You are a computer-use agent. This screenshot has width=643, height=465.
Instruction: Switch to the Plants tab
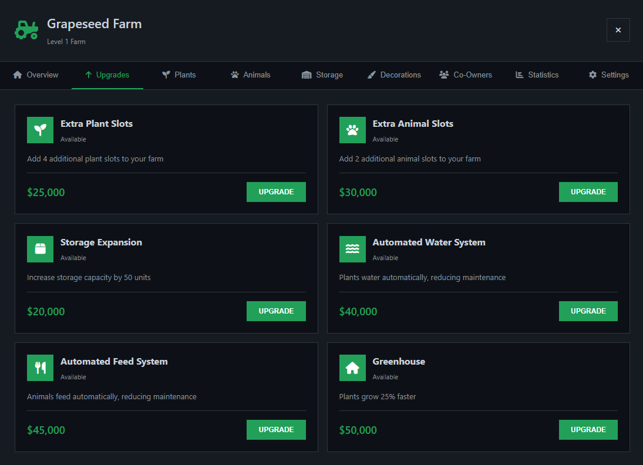click(179, 75)
